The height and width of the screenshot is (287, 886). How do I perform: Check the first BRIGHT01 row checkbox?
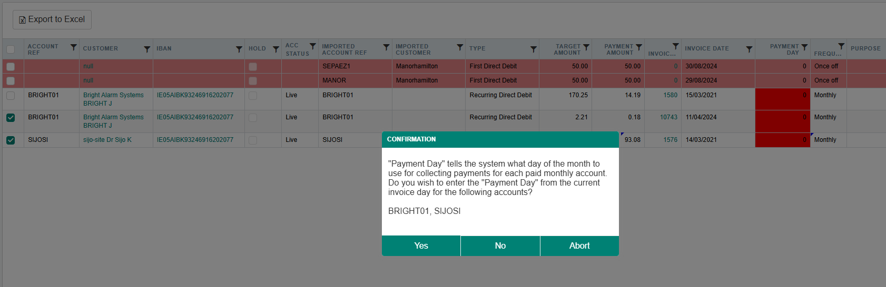click(x=11, y=96)
